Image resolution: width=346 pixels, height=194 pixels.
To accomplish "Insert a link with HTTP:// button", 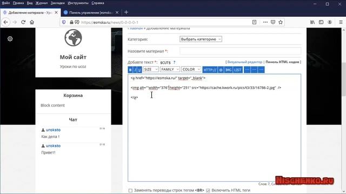I will [x=210, y=70].
